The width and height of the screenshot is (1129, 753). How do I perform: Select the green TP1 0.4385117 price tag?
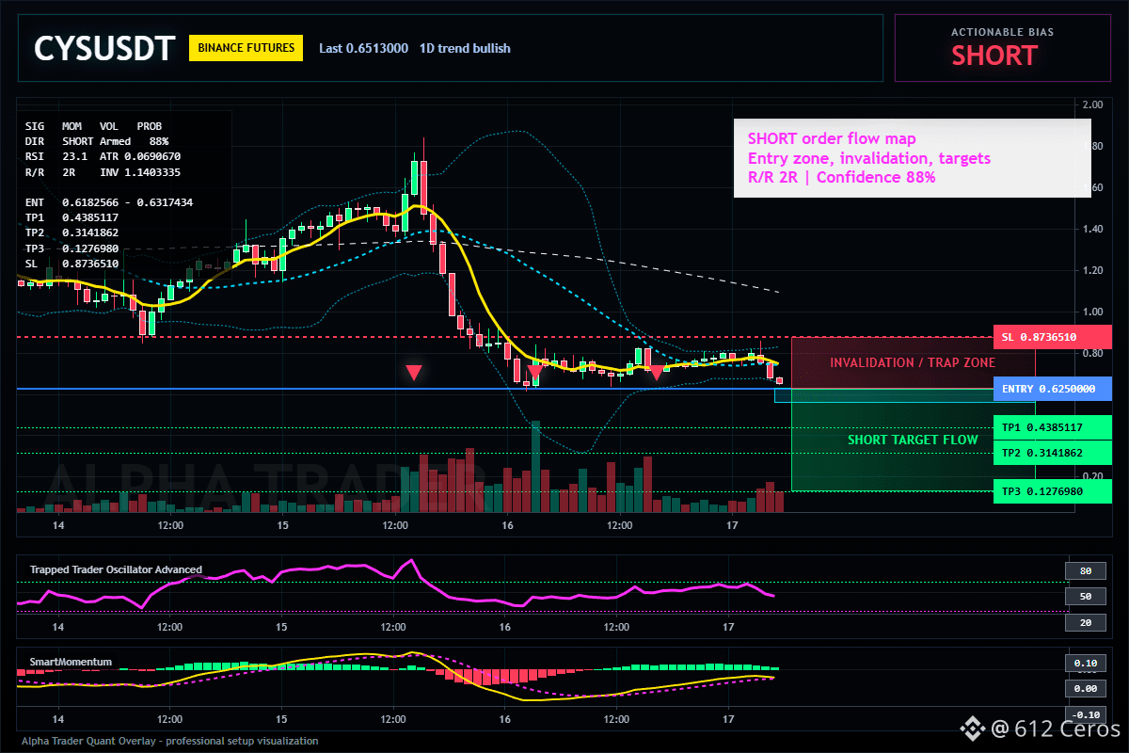[1053, 427]
